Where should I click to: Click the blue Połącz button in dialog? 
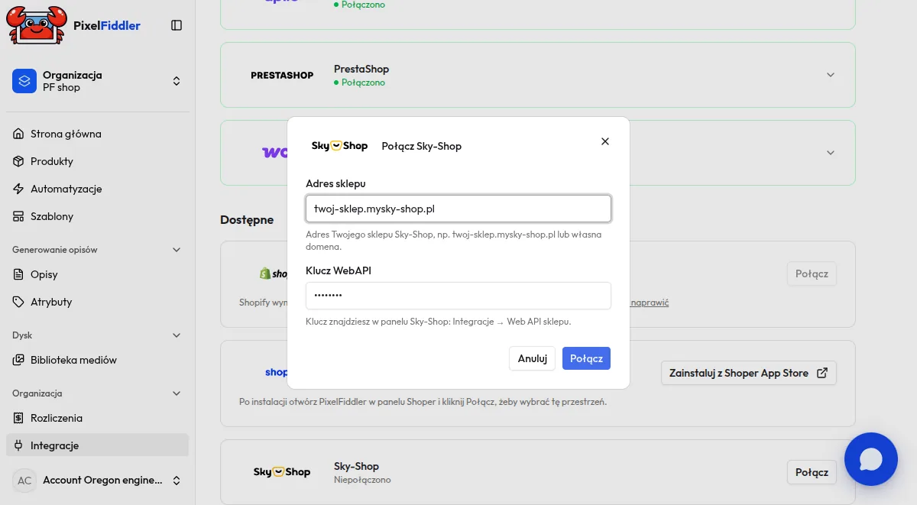click(586, 358)
